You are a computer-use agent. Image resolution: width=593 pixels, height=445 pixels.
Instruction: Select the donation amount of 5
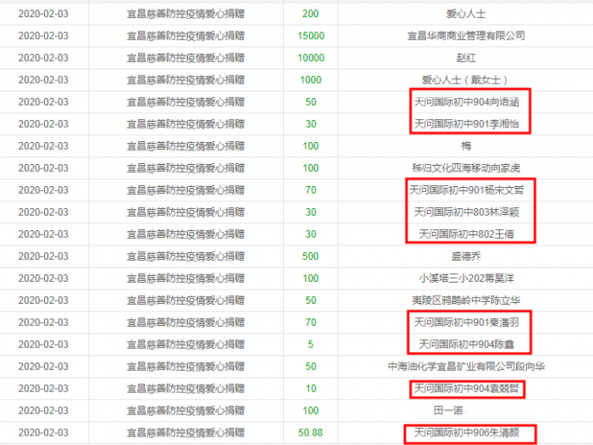311,344
